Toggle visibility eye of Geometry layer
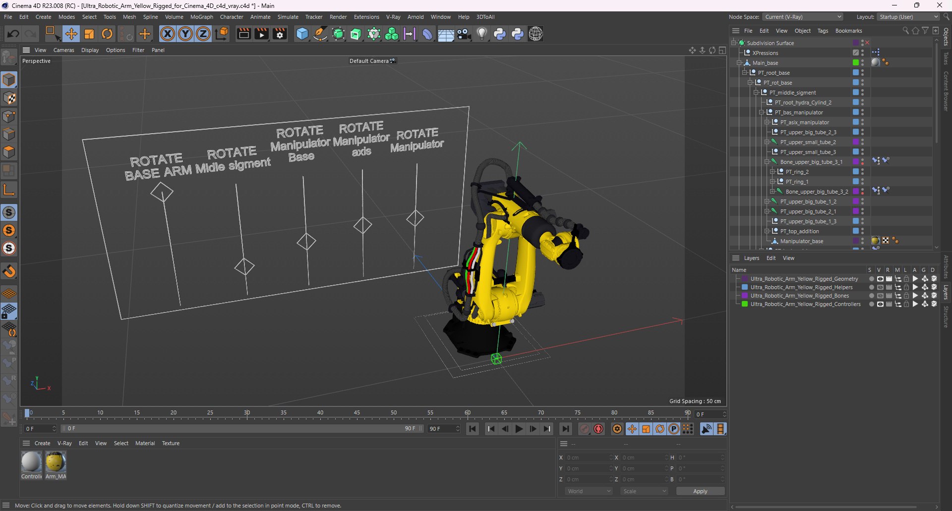 tap(880, 279)
